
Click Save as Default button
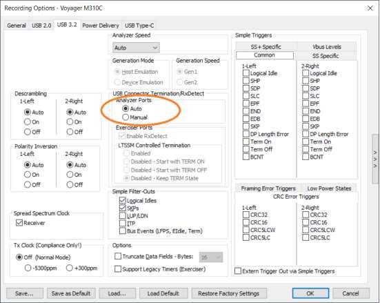(x=71, y=293)
